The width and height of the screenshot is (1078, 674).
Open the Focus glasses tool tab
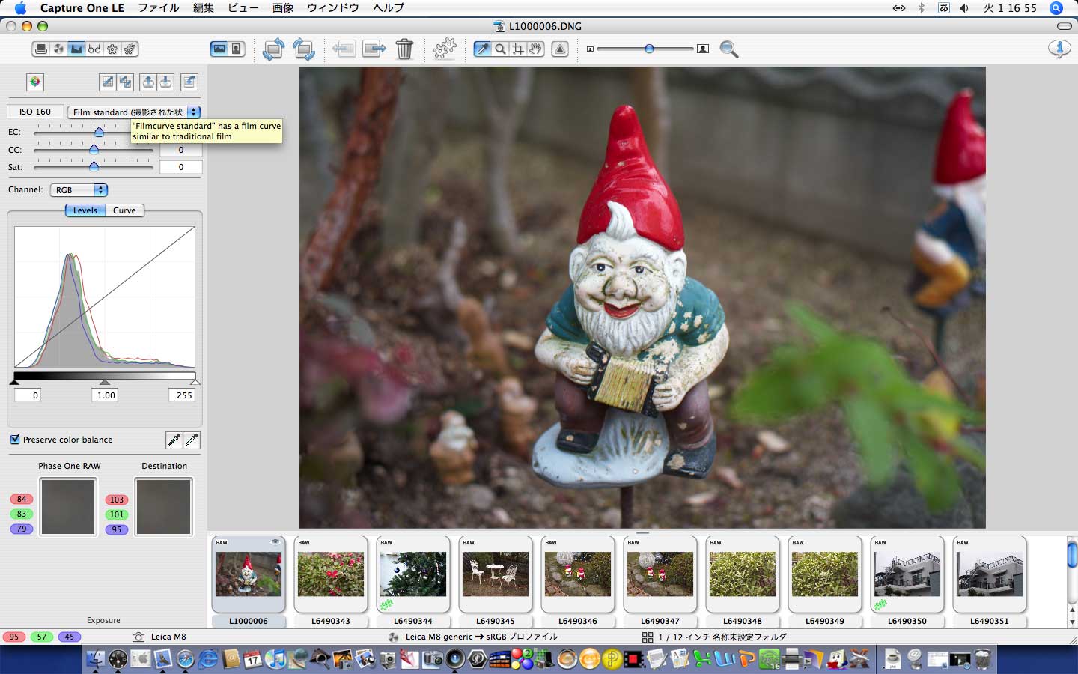[x=94, y=49]
